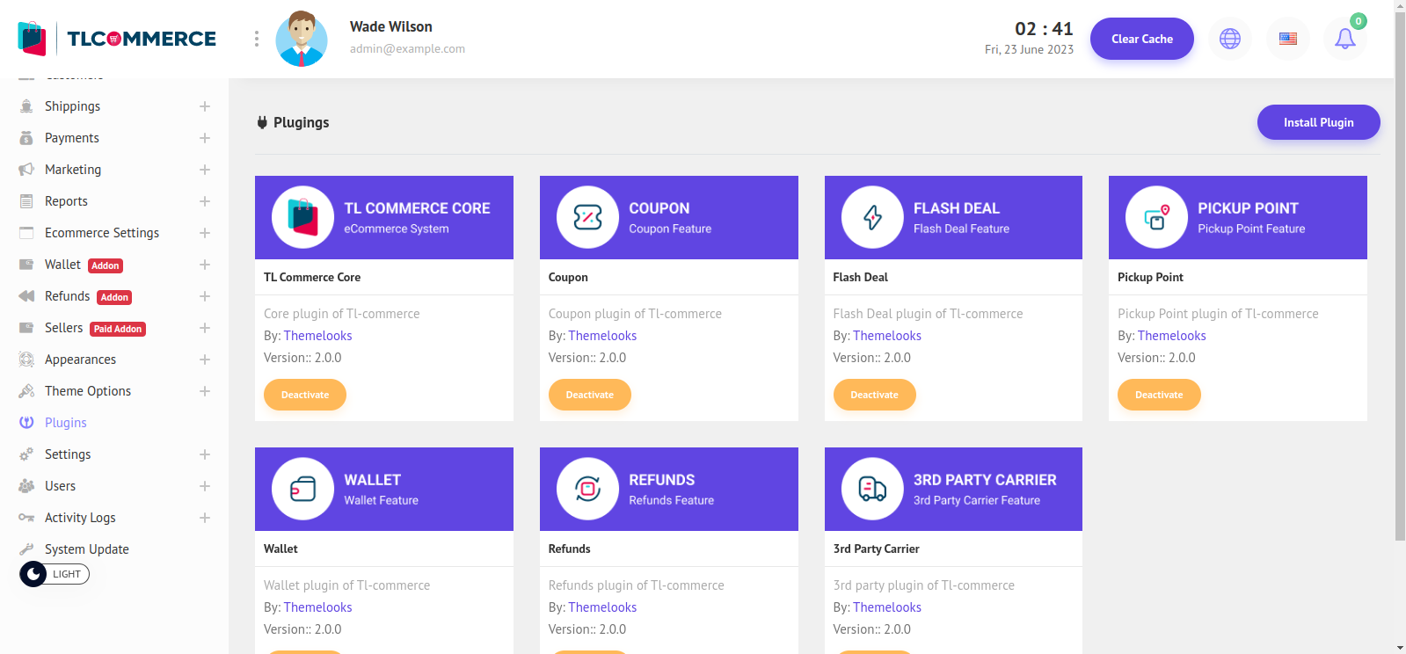Click the Wade Wilson profile avatar

click(x=302, y=39)
